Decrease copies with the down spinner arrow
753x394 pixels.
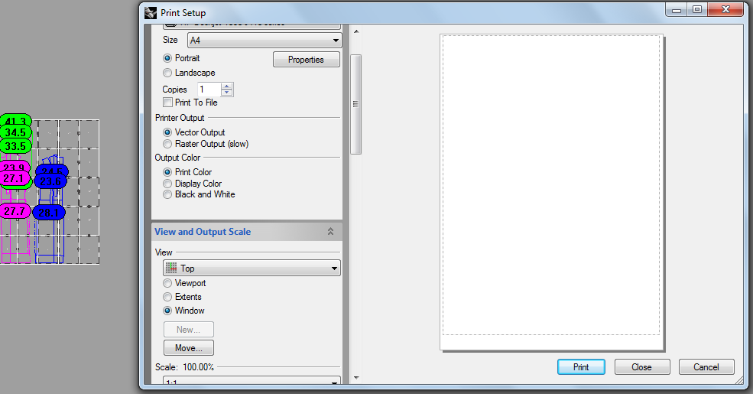point(227,93)
